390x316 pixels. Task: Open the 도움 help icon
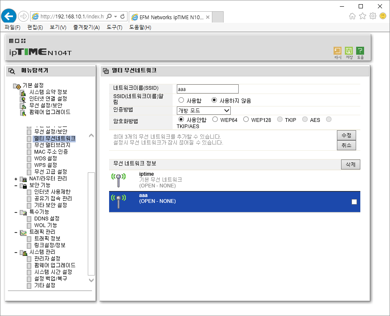point(360,51)
